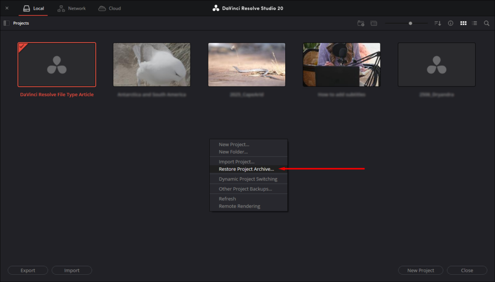
Task: Select the podcast microphone project thumbnail
Action: point(342,65)
